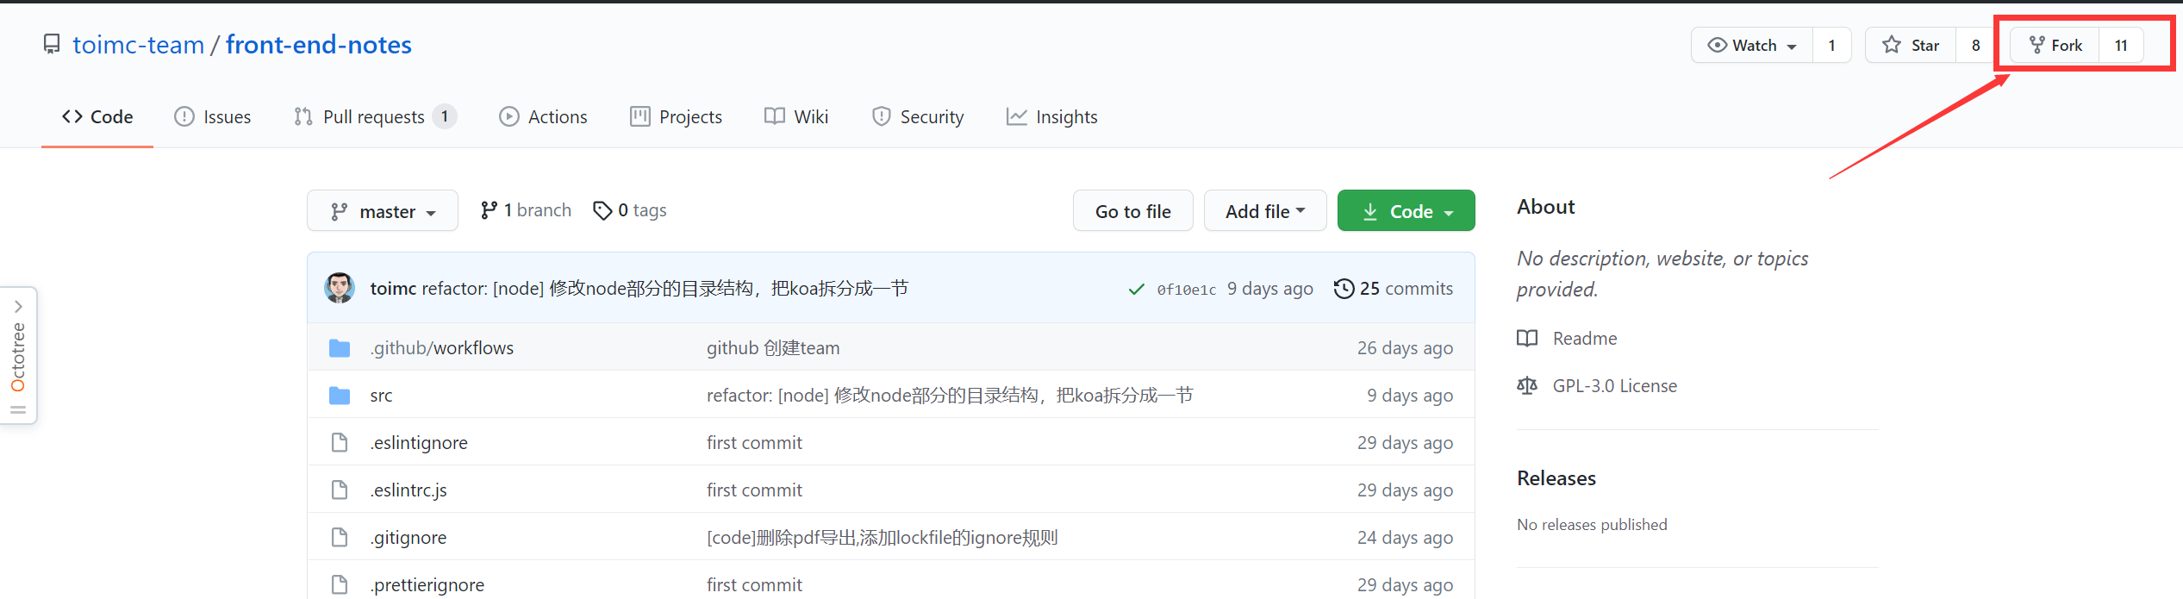Open the Watch notifications dropdown
The width and height of the screenshot is (2183, 599).
(x=1752, y=45)
